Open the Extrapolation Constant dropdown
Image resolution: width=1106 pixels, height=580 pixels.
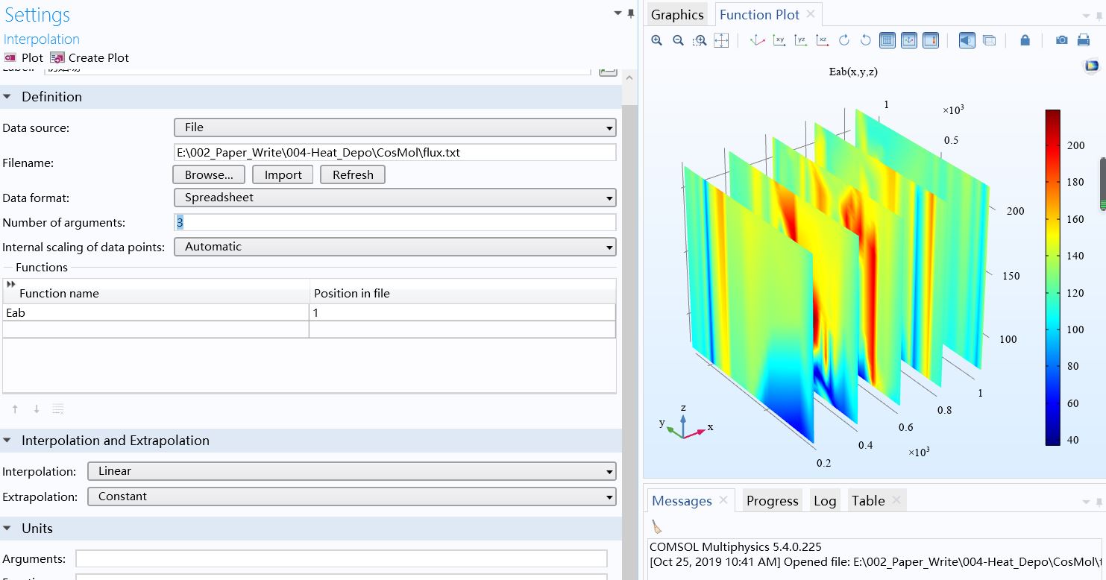352,497
